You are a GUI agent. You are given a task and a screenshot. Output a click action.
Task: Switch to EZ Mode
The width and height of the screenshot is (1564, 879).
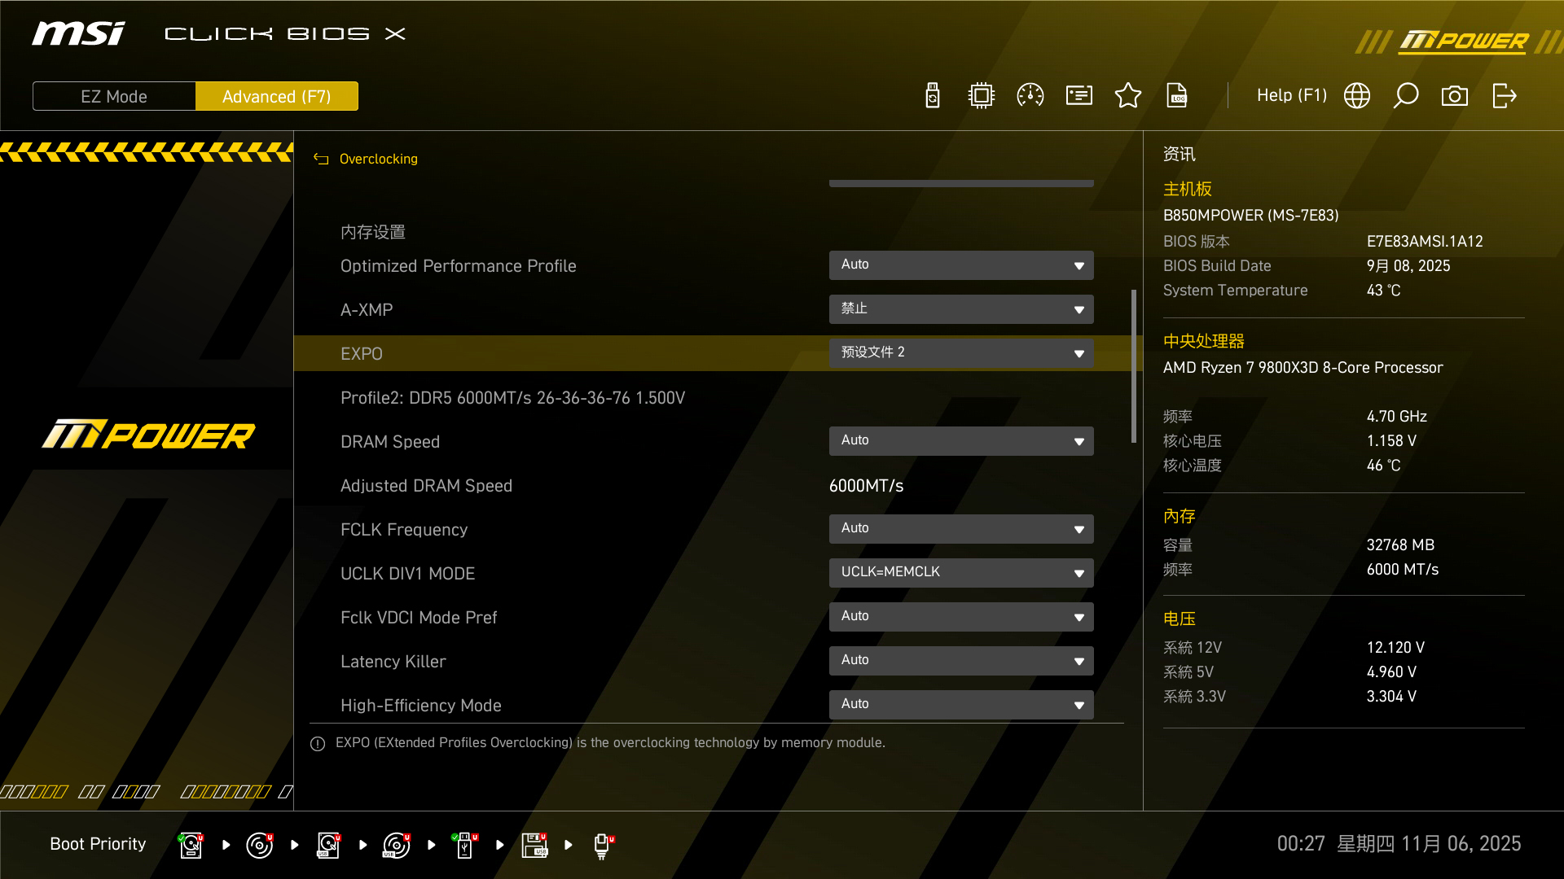point(113,95)
